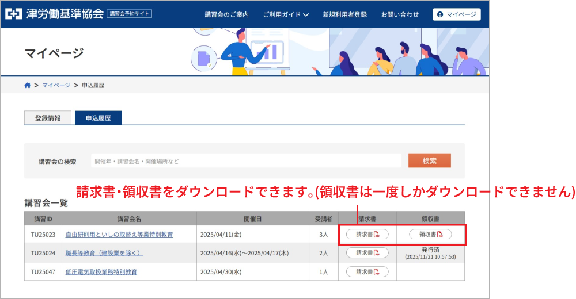Switch to the 登録情報 tab
This screenshot has width=576, height=299.
click(47, 118)
